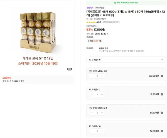Decrease quantity of (T3 3개입 x16) x 2개

[x=92, y=113]
